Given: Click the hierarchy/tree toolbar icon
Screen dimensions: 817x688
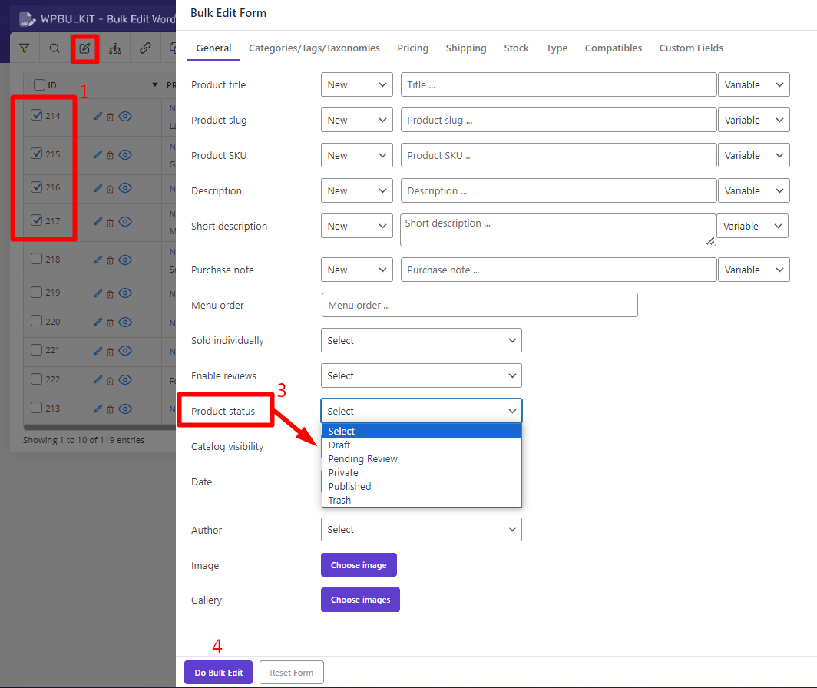Looking at the screenshot, I should 115,48.
